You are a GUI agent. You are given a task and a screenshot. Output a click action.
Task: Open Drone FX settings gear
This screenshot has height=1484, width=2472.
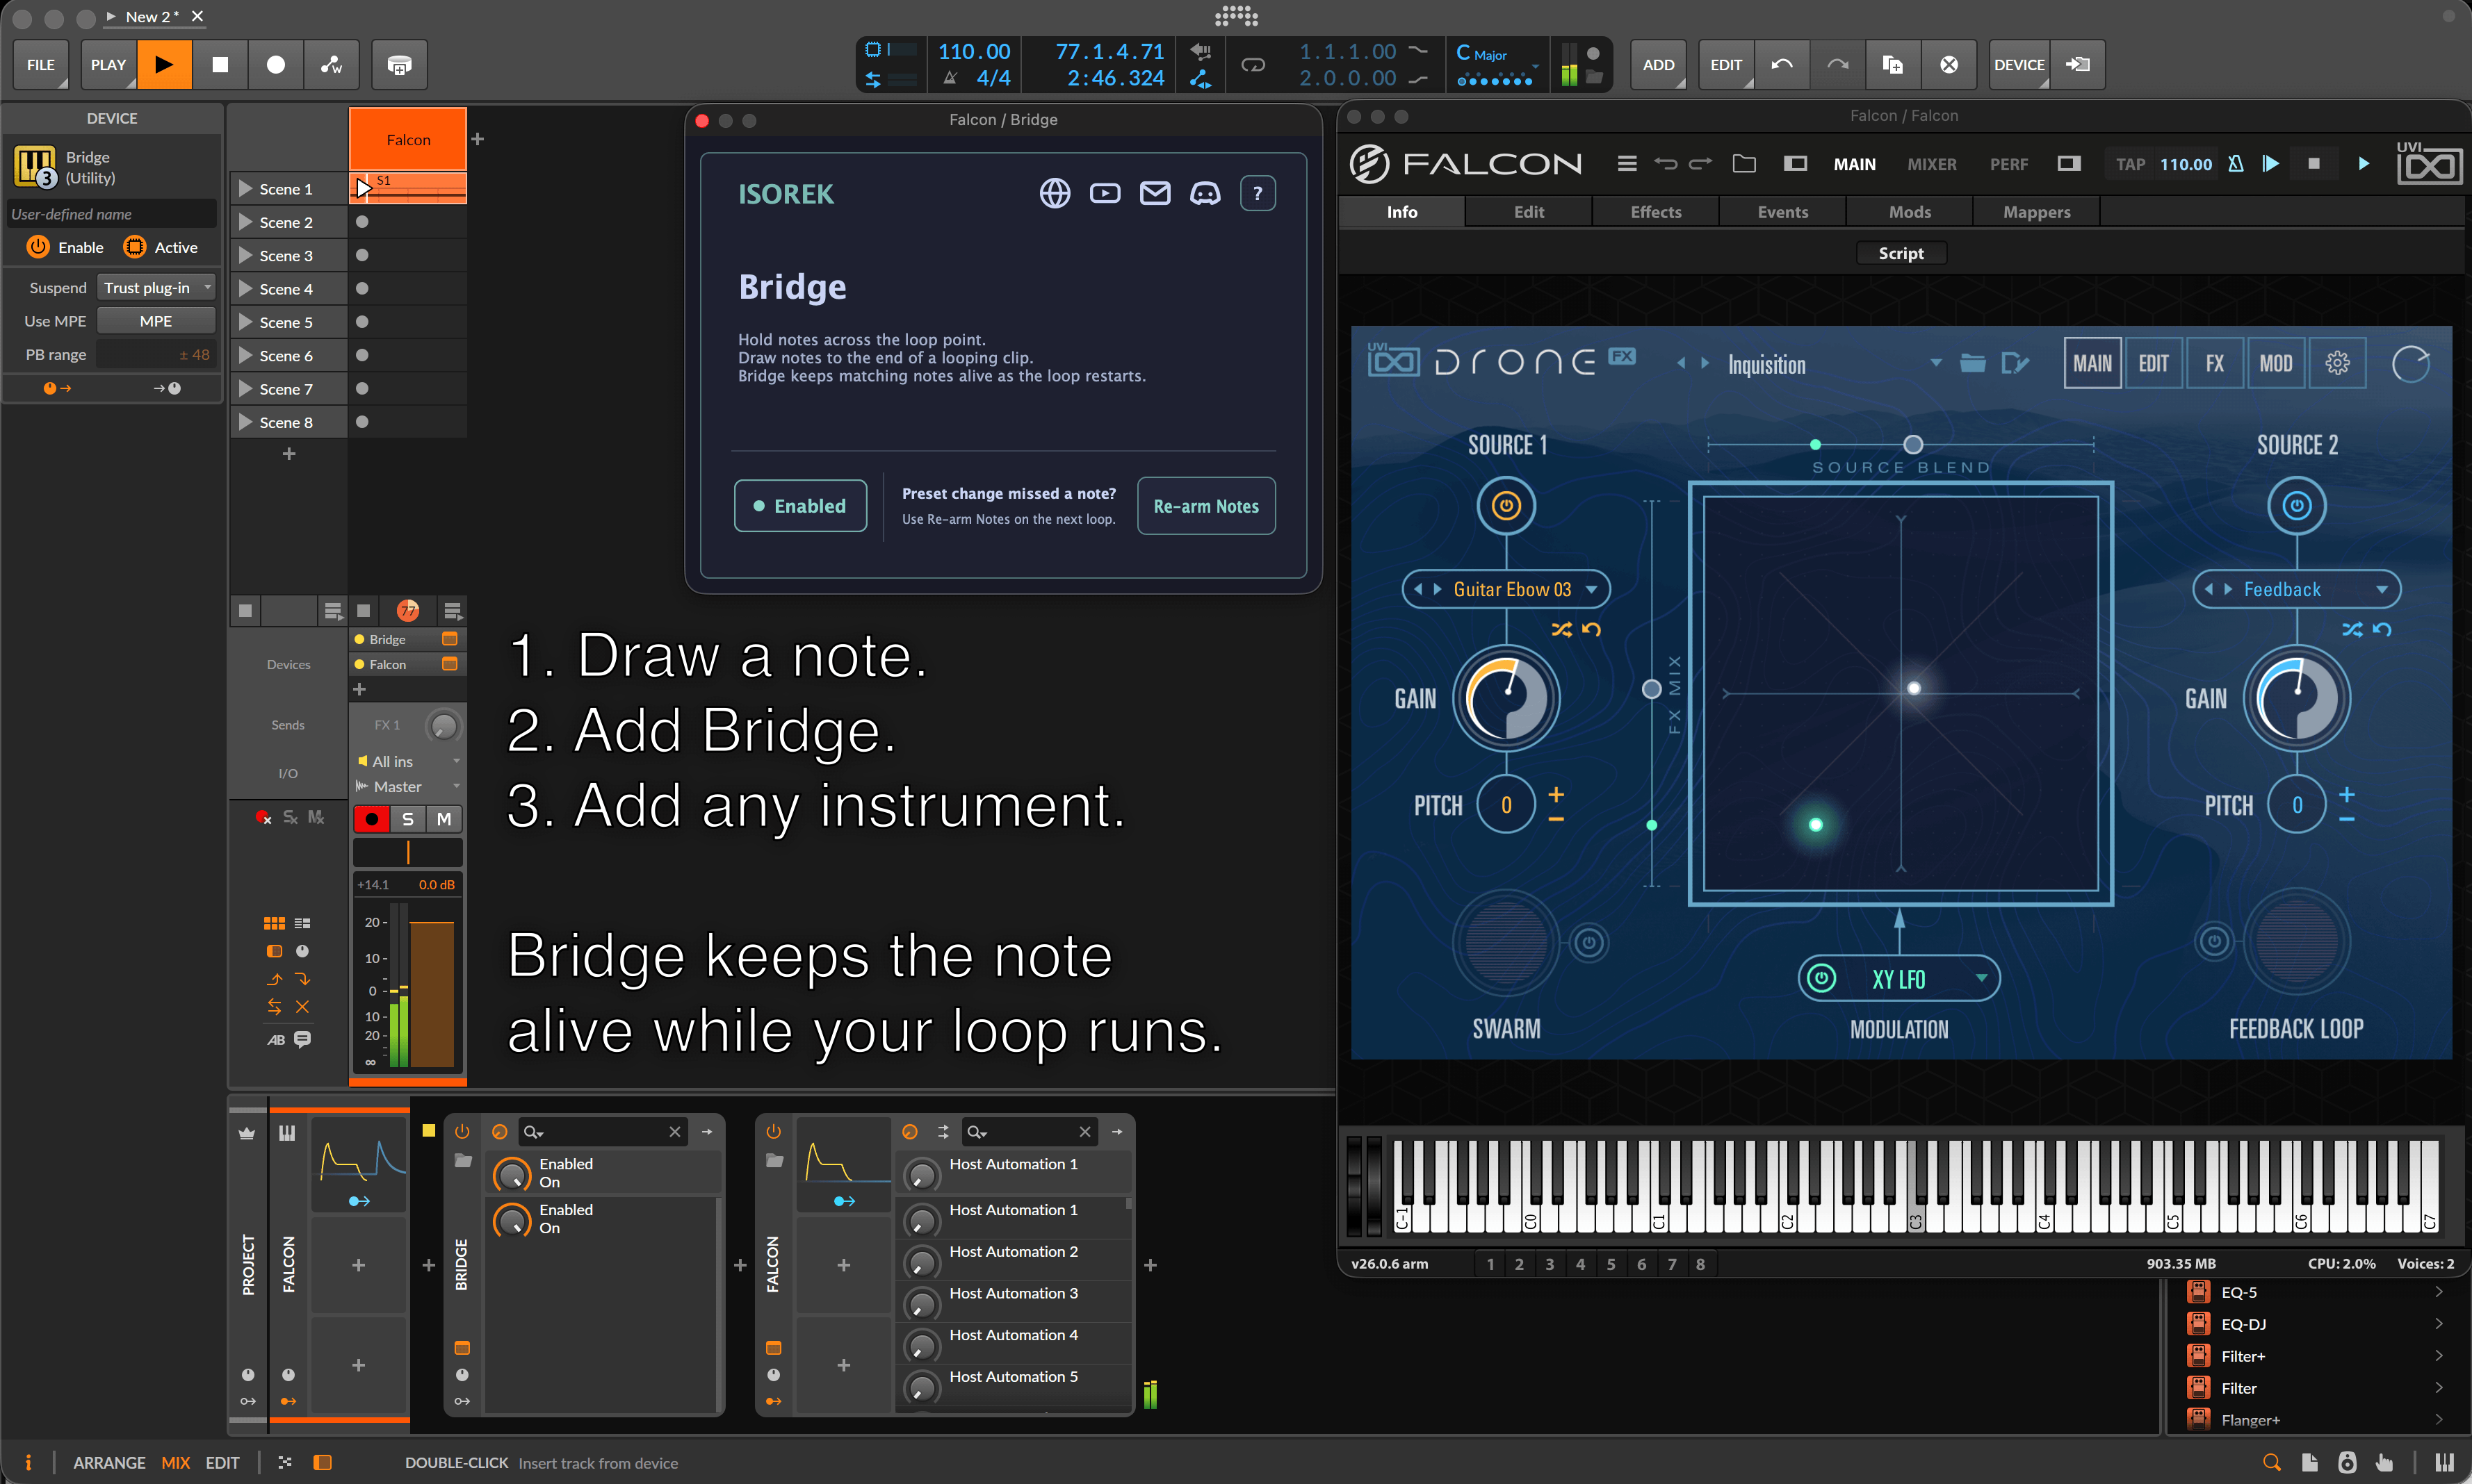(x=2337, y=363)
